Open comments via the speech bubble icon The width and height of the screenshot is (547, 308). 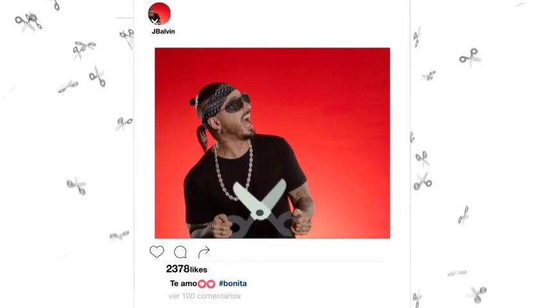180,252
